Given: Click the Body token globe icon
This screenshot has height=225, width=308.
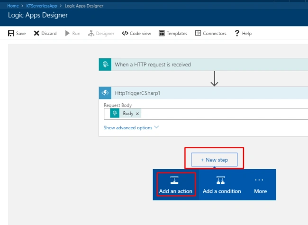Looking at the screenshot, I should pos(115,113).
